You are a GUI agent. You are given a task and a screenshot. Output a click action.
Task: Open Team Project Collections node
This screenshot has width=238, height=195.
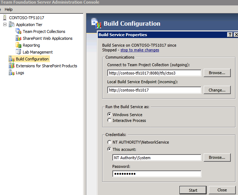point(44,31)
